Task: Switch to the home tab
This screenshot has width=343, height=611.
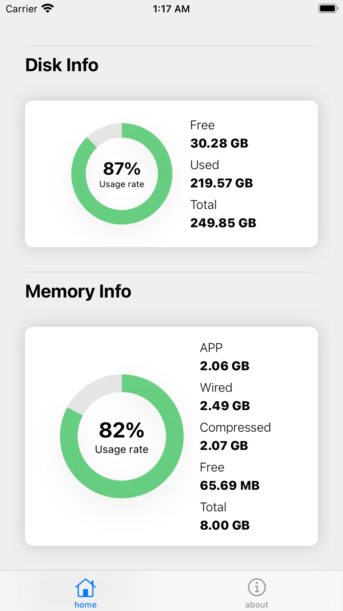Action: (x=85, y=591)
